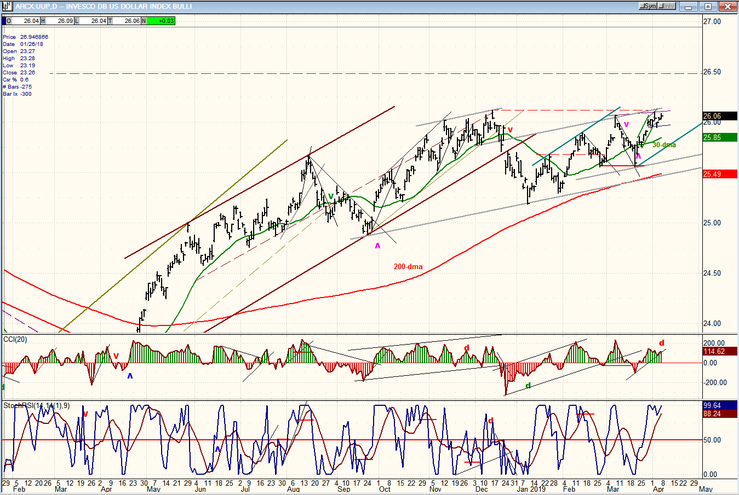Viewport: 739px width, 495px height.
Task: Click the CCI value tag 114.62
Action: coord(720,352)
